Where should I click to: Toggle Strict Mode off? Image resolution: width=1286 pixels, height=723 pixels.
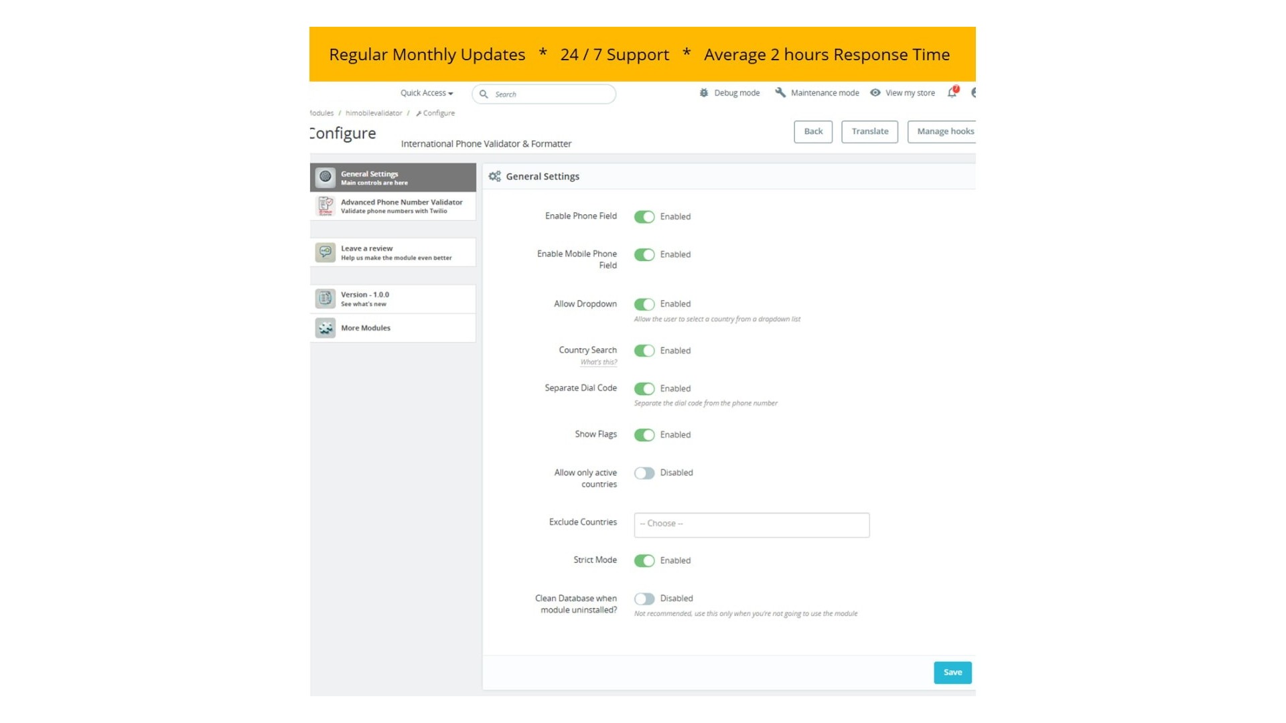tap(644, 561)
